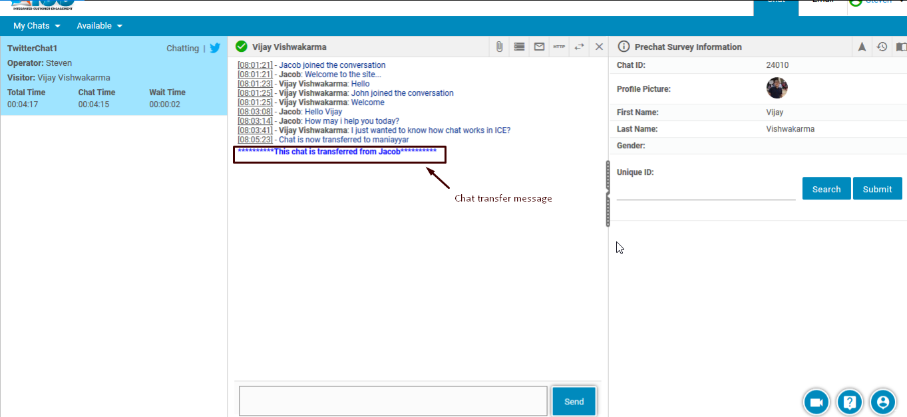Click the Submit button
The width and height of the screenshot is (907, 417).
click(877, 189)
